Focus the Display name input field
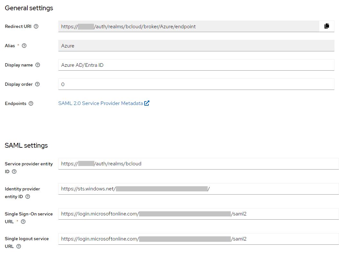The width and height of the screenshot is (339, 254). coord(196,65)
